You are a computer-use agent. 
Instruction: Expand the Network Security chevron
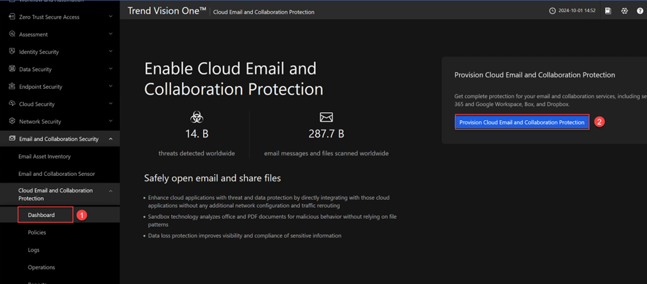(x=111, y=121)
